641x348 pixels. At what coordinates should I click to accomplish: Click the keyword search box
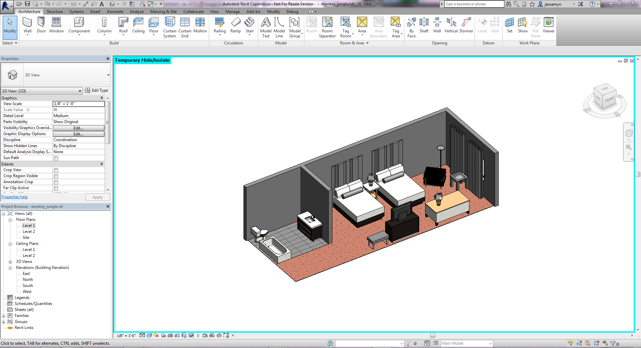(x=474, y=4)
